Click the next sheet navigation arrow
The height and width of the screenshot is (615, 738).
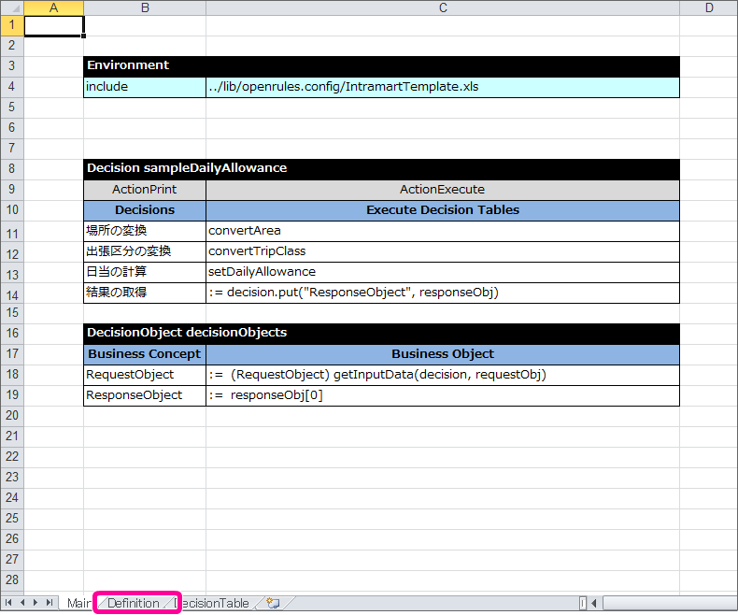(36, 603)
